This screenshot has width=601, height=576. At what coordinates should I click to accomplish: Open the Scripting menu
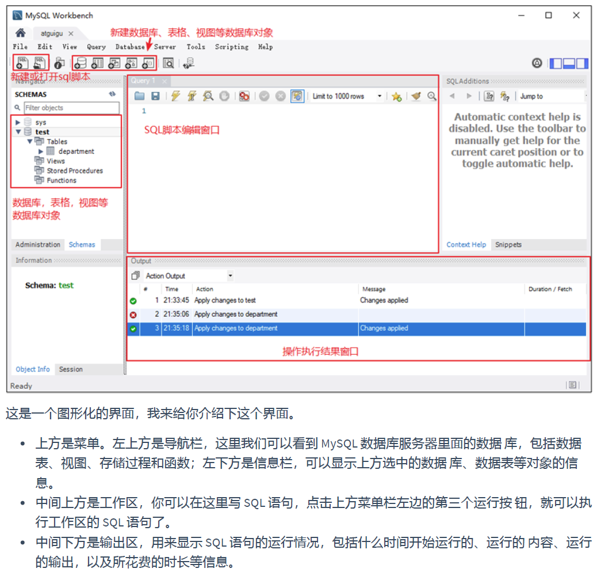(x=232, y=47)
